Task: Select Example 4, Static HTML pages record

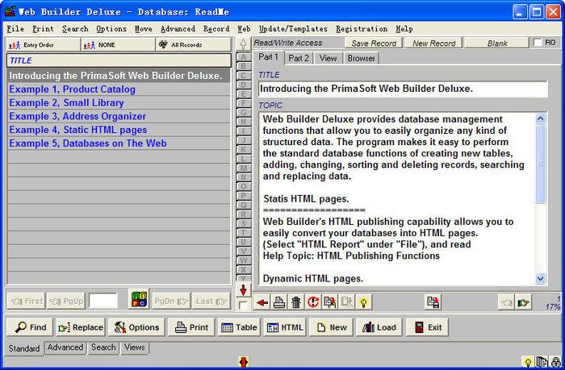Action: click(x=119, y=130)
